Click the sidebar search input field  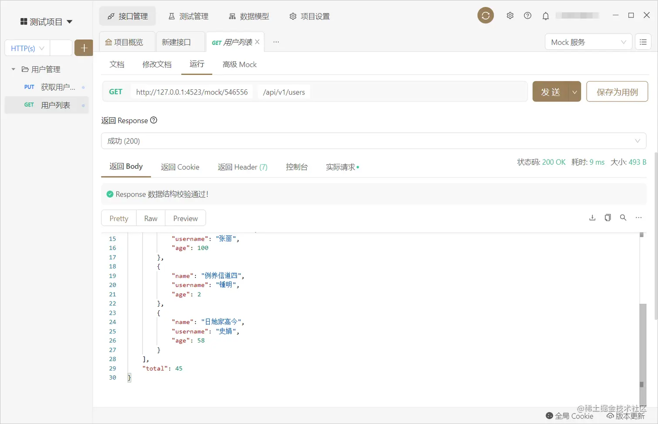point(61,48)
